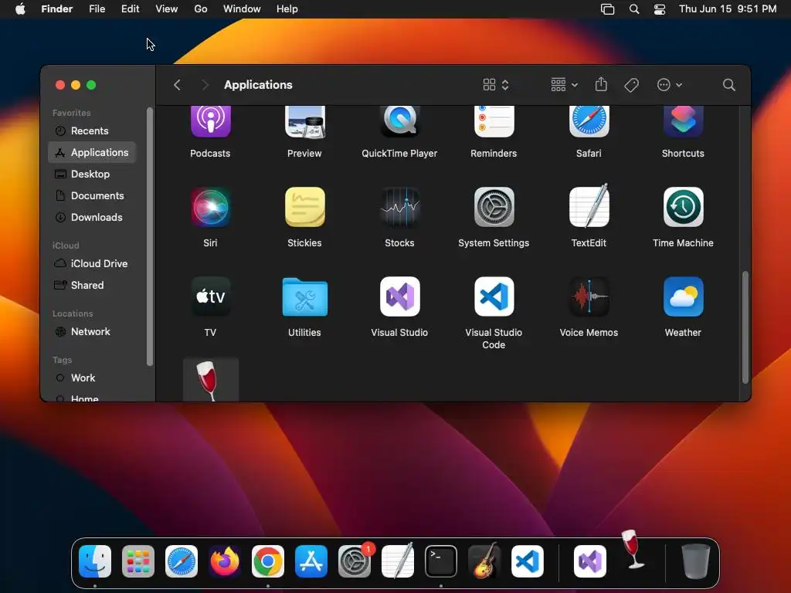This screenshot has width=791, height=593.
Task: Select the Weather app icon
Action: (x=683, y=296)
